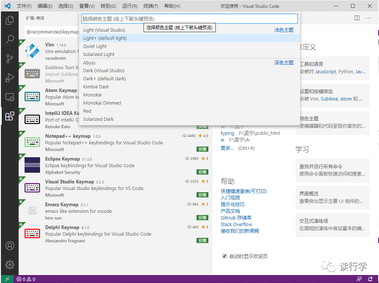Open the 交互式演练场 learning card
The height and width of the screenshot is (283, 379).
click(x=333, y=225)
